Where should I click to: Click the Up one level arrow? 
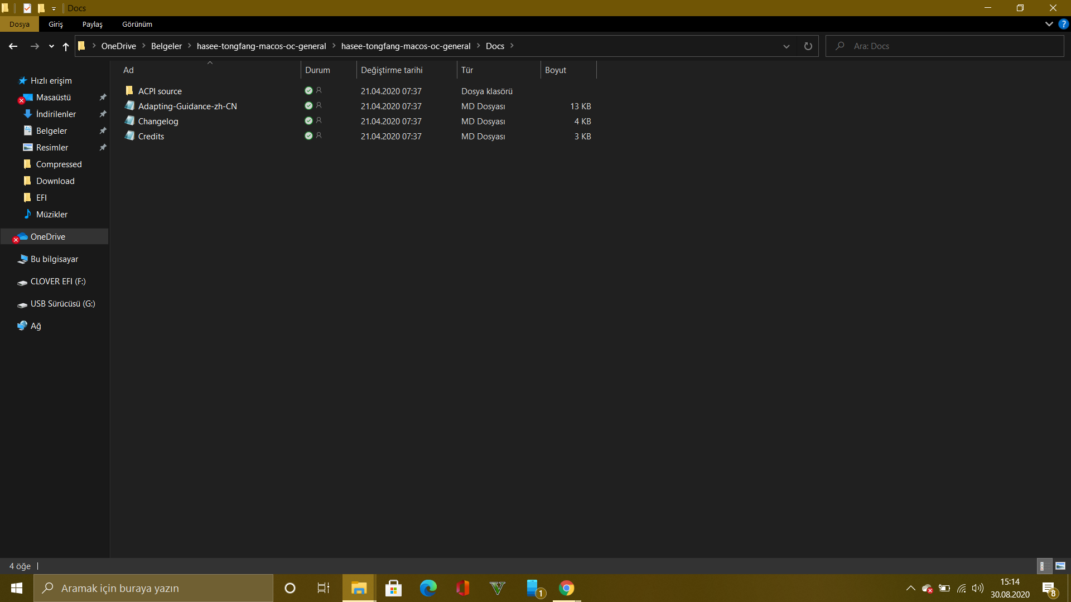pos(66,46)
